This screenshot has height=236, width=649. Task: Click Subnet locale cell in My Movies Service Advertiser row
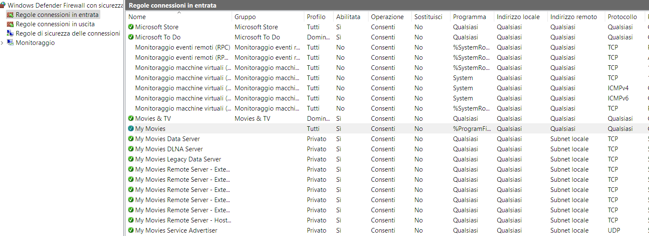click(x=570, y=230)
